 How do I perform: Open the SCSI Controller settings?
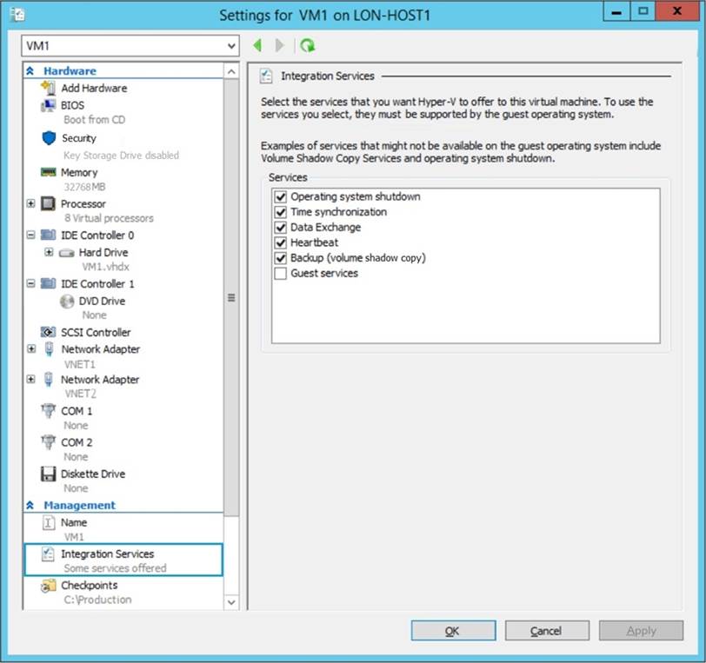pos(96,333)
